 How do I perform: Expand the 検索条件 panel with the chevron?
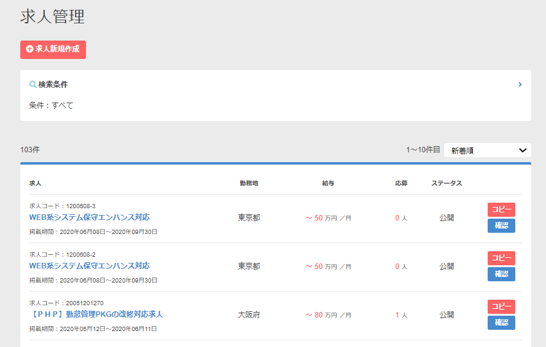click(x=520, y=84)
